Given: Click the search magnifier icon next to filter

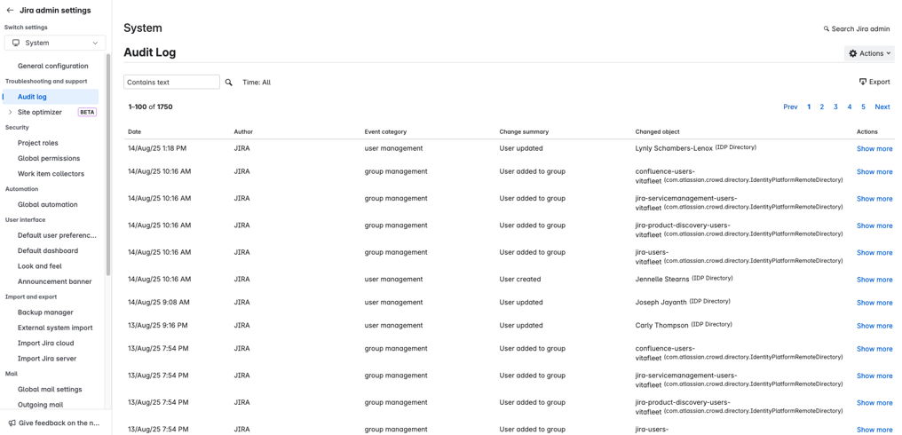Looking at the screenshot, I should tap(229, 83).
